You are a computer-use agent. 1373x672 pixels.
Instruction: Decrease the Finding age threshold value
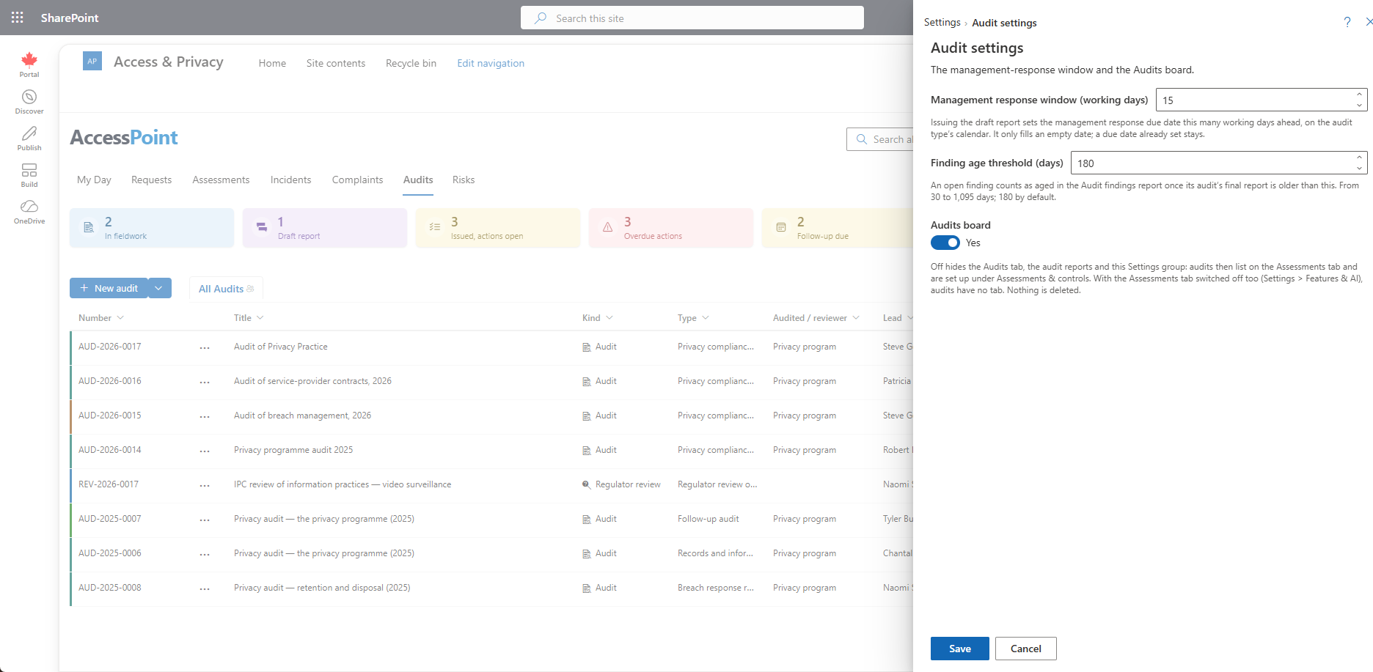pyautogui.click(x=1359, y=168)
